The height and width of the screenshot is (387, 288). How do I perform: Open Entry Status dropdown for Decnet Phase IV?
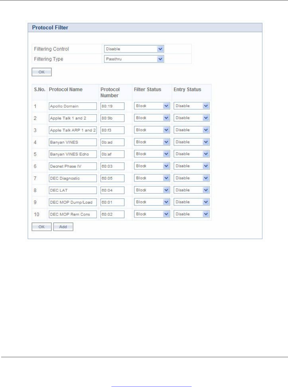(192, 166)
